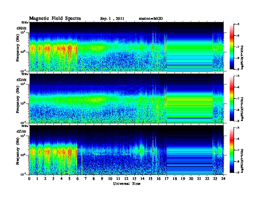
Task: Click the hour "0" tick label
Action: (x=29, y=179)
